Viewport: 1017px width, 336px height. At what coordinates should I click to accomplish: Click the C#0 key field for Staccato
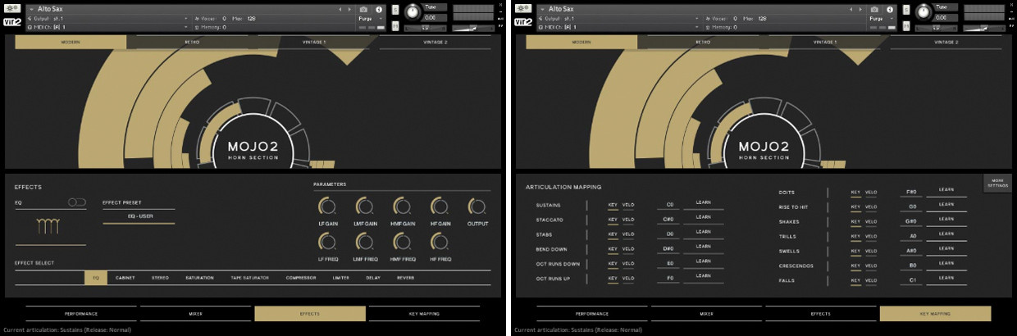tap(670, 219)
